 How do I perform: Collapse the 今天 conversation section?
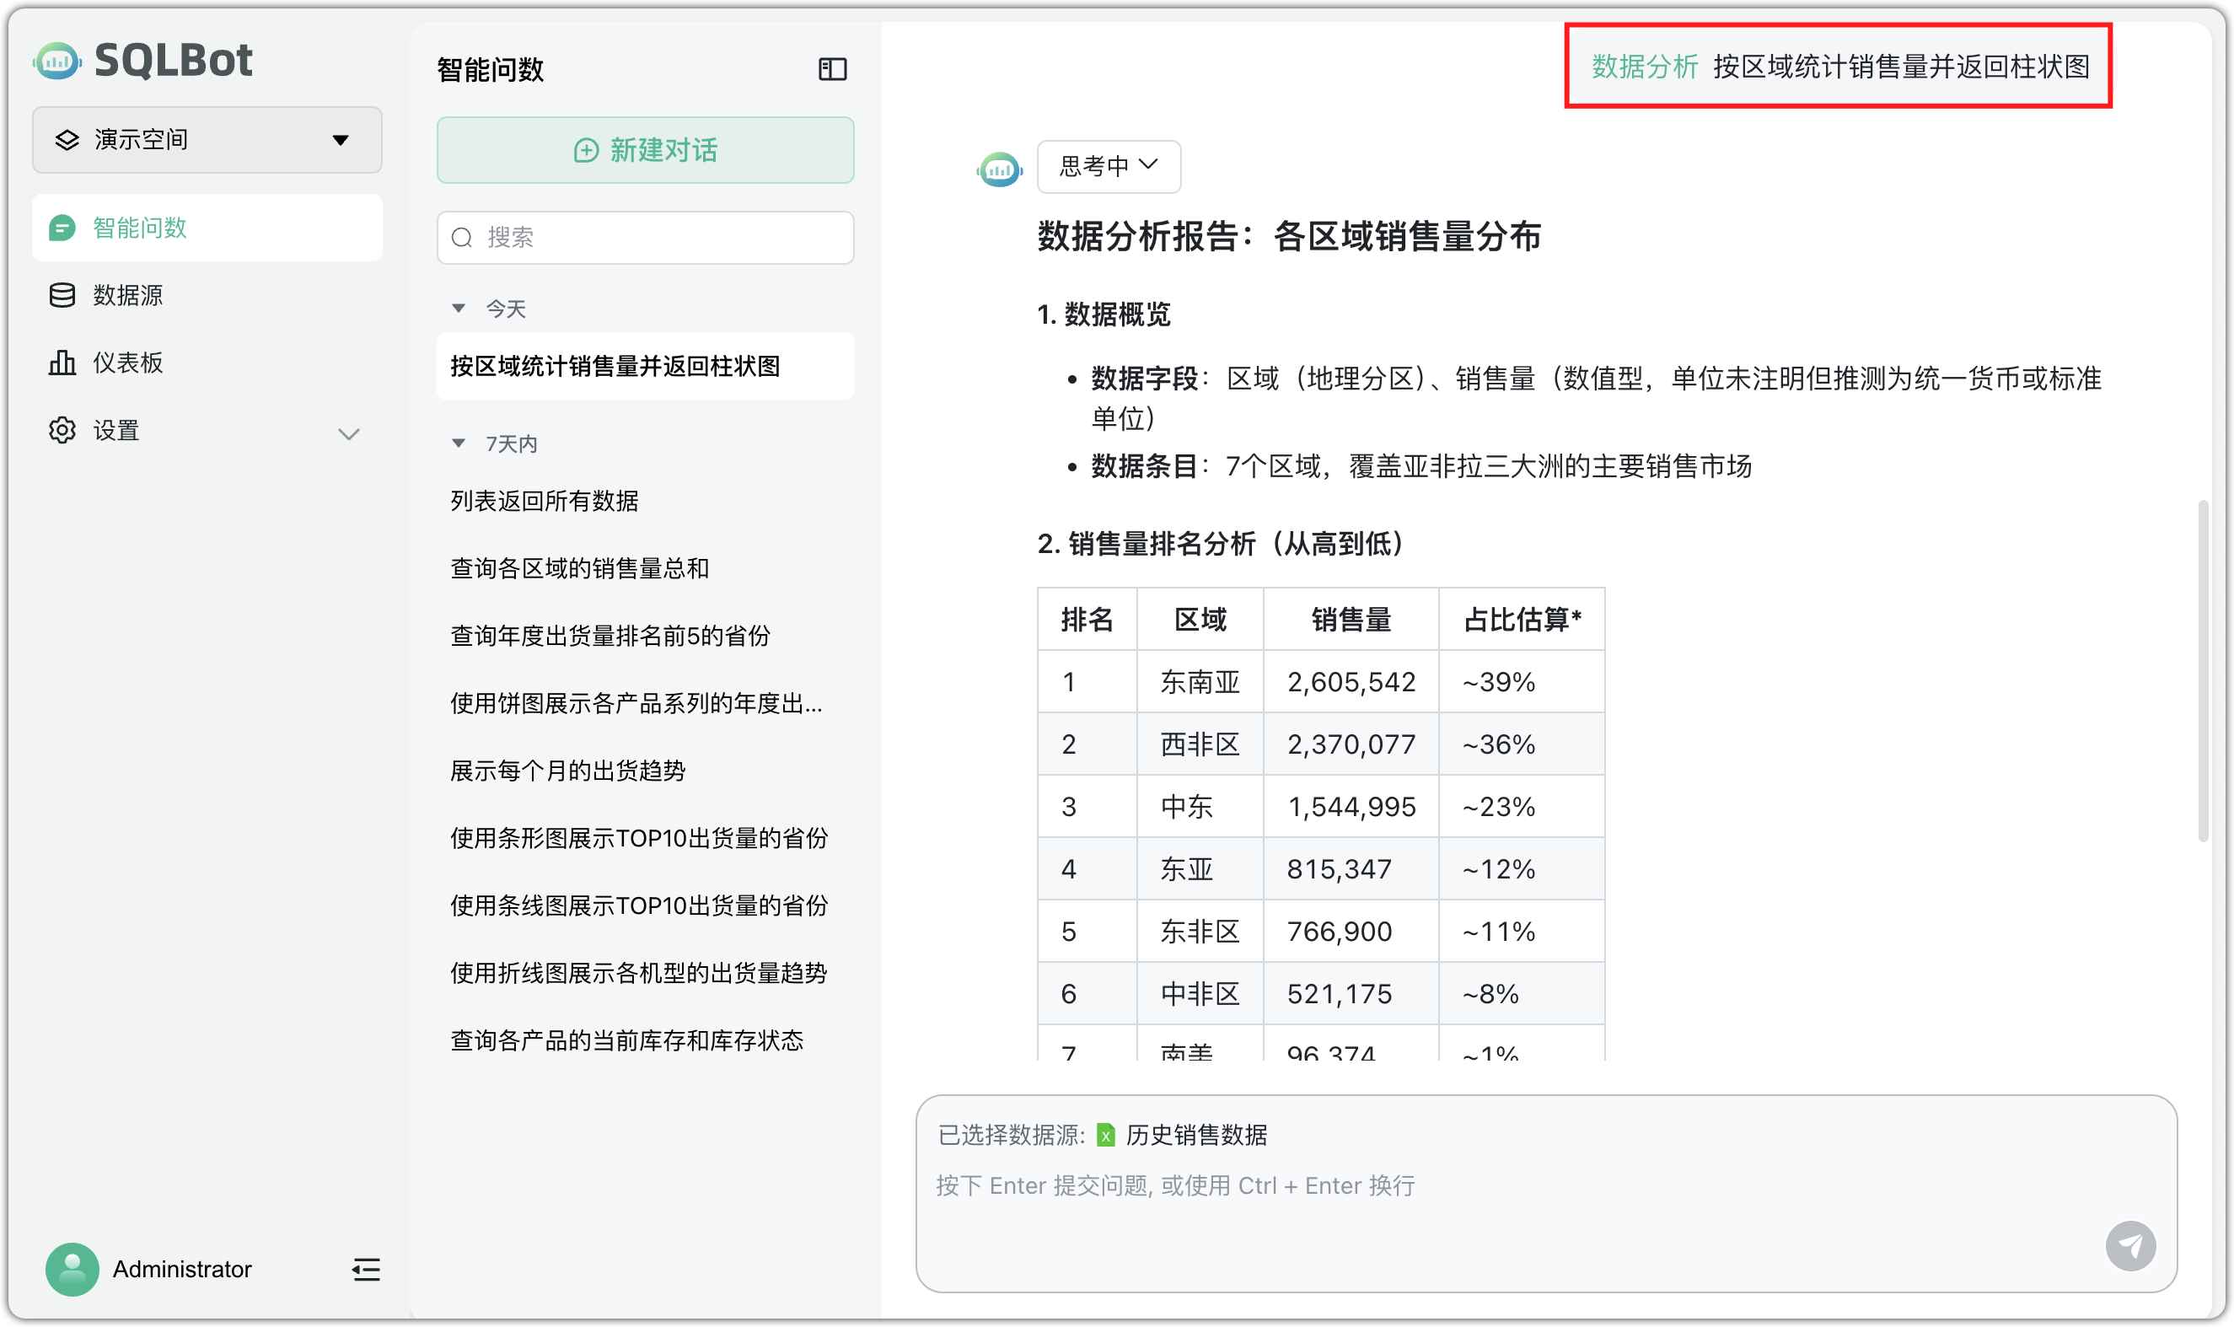click(x=459, y=308)
